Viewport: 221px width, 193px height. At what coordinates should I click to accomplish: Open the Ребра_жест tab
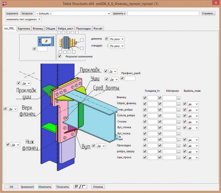pyautogui.click(x=66, y=28)
